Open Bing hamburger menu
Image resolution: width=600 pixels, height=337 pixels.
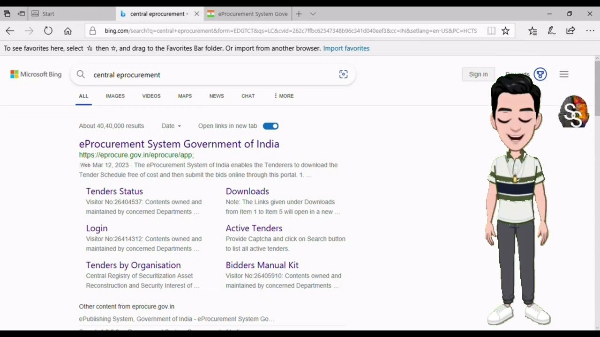click(564, 74)
